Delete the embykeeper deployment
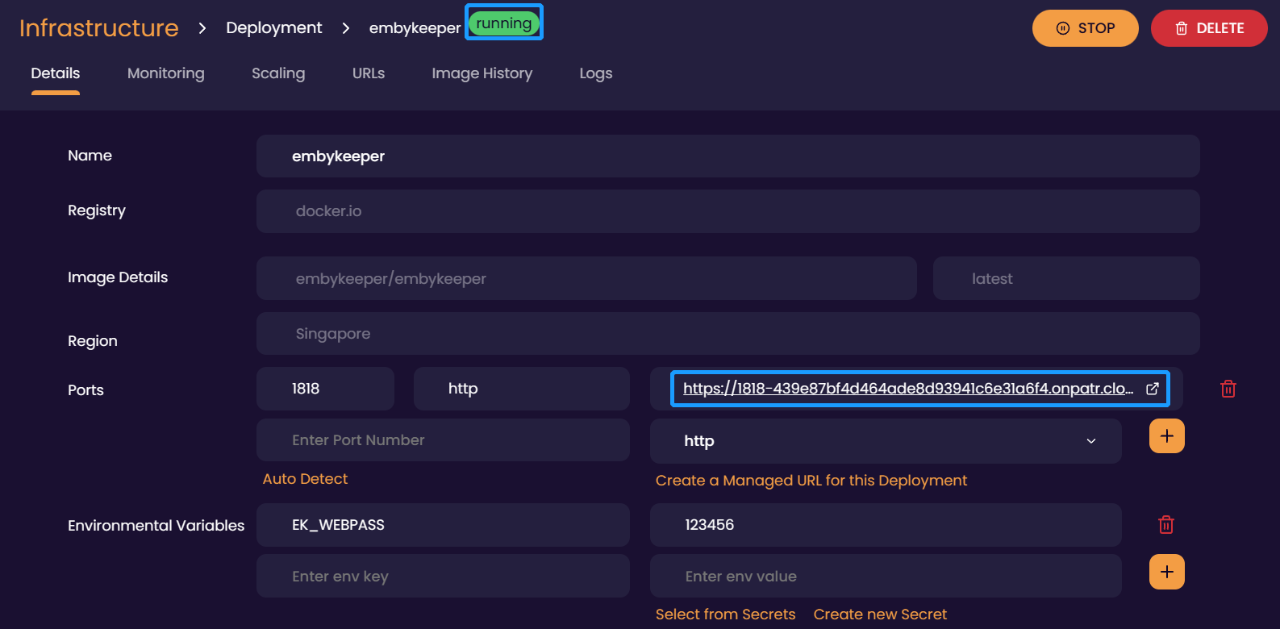 [1209, 28]
